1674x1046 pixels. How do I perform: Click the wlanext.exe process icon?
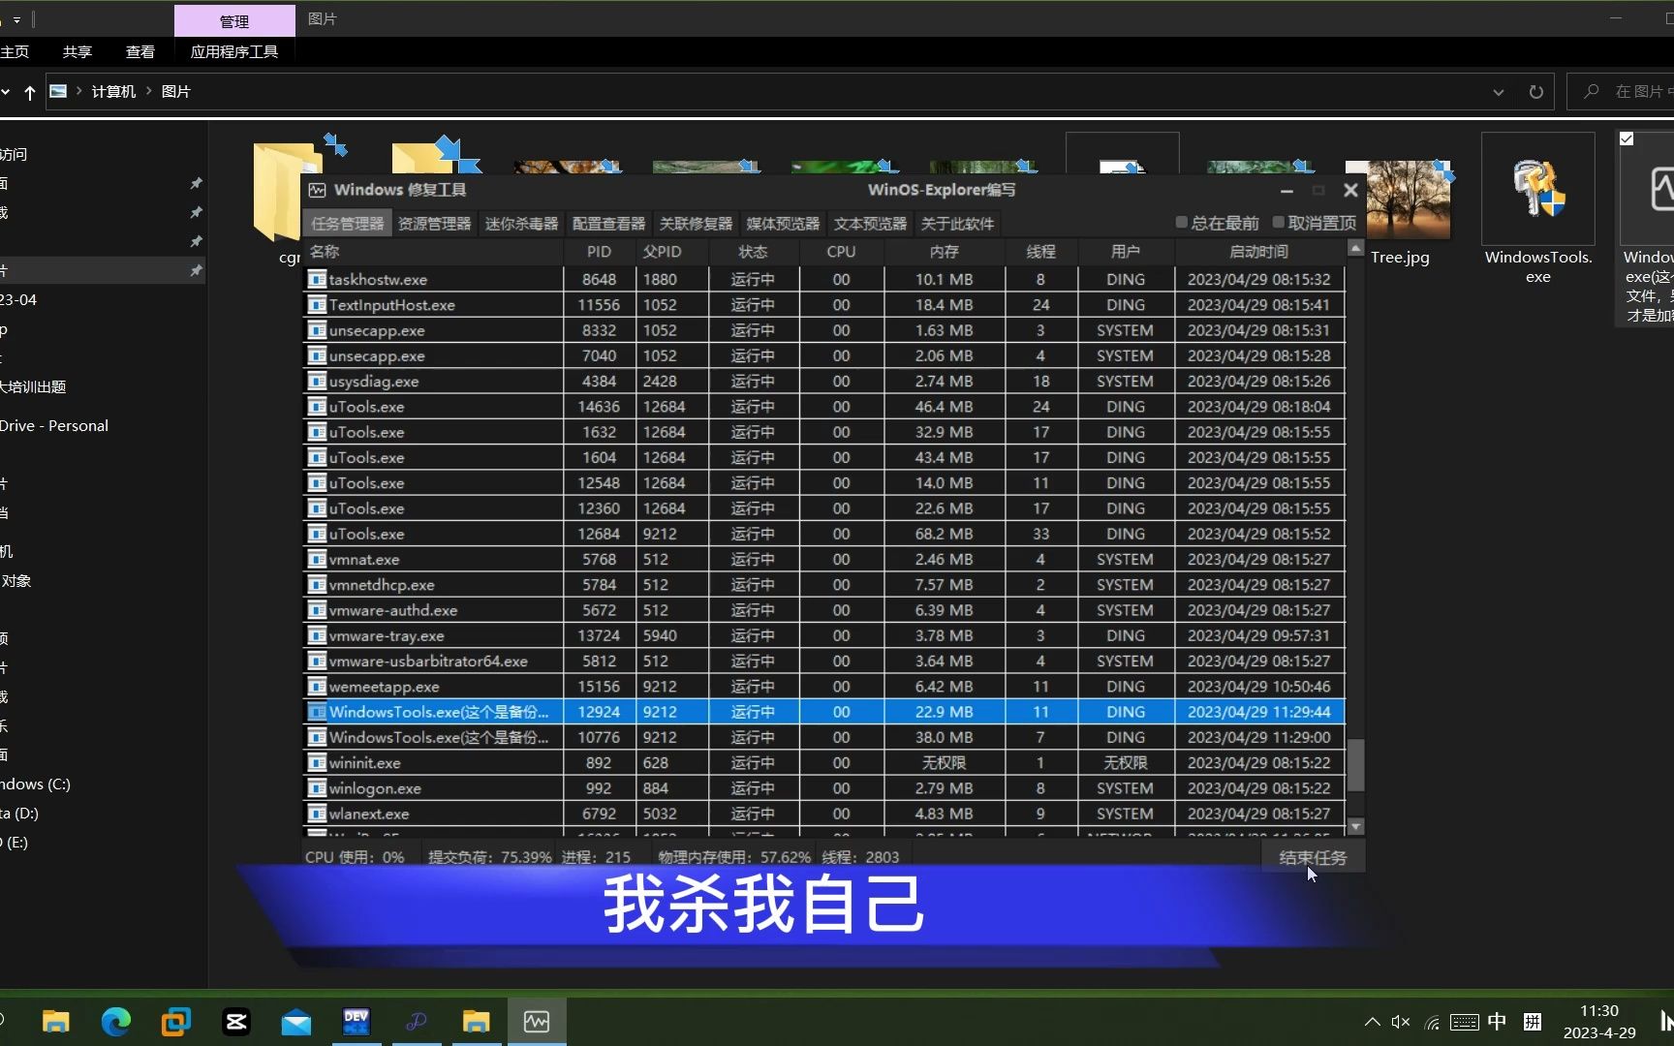coord(317,814)
